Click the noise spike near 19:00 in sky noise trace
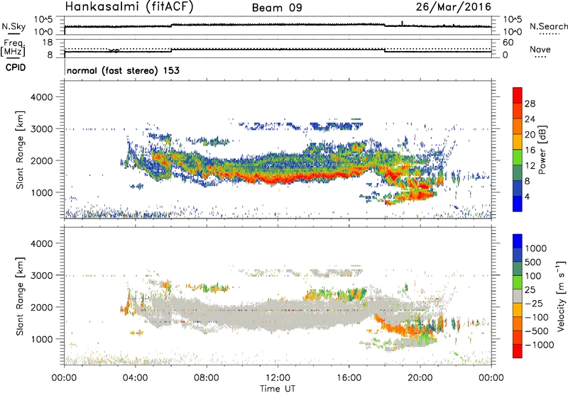568x393 pixels. click(x=402, y=23)
